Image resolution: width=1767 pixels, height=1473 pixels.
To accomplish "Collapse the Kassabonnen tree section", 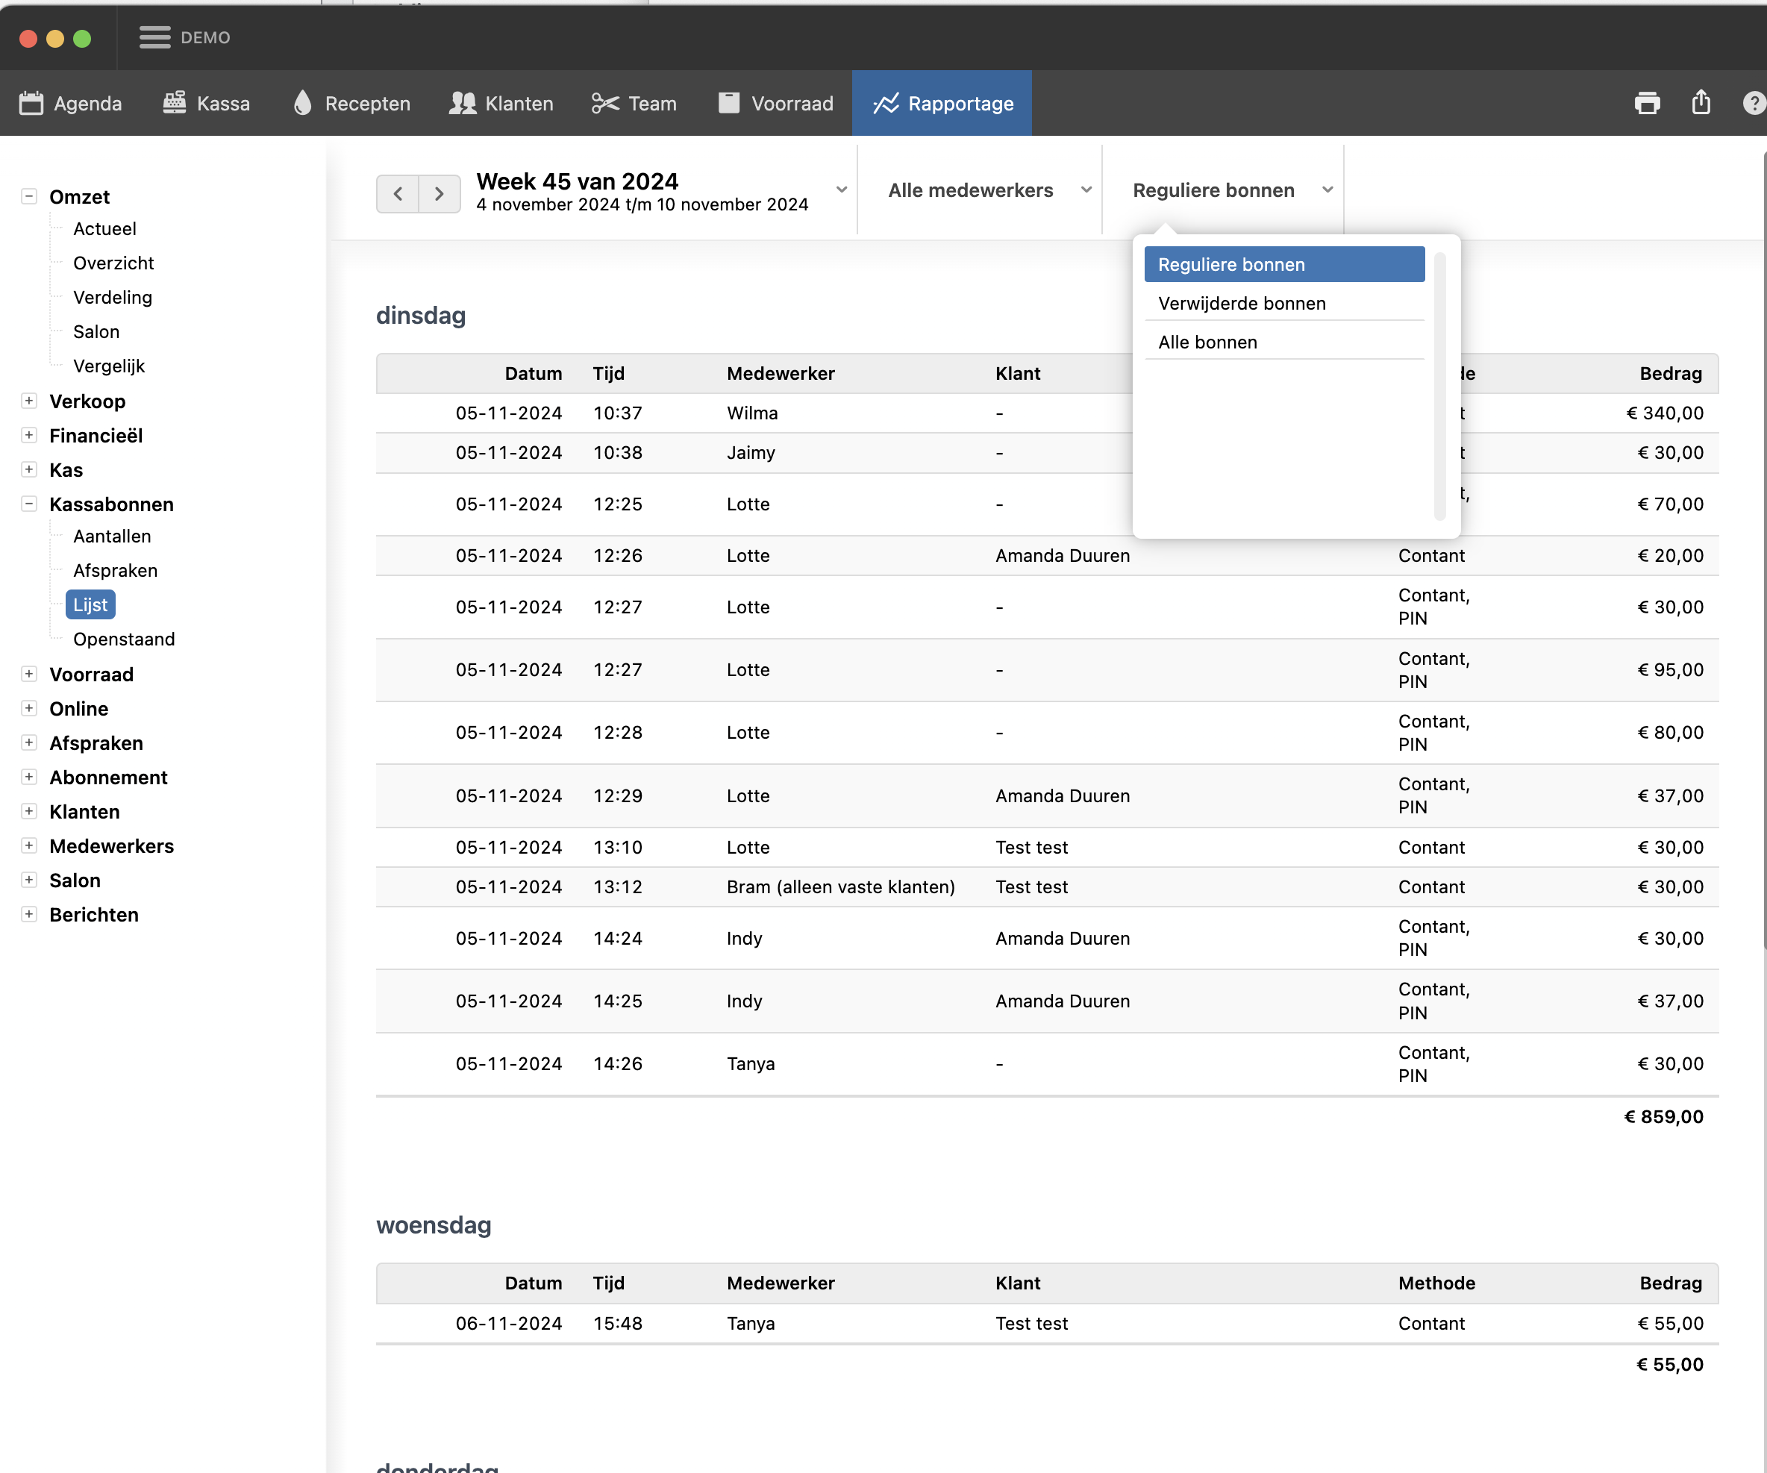I will point(29,504).
